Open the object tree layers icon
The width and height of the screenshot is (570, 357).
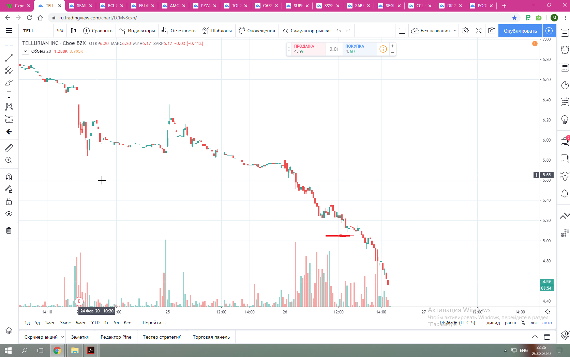tap(9, 331)
